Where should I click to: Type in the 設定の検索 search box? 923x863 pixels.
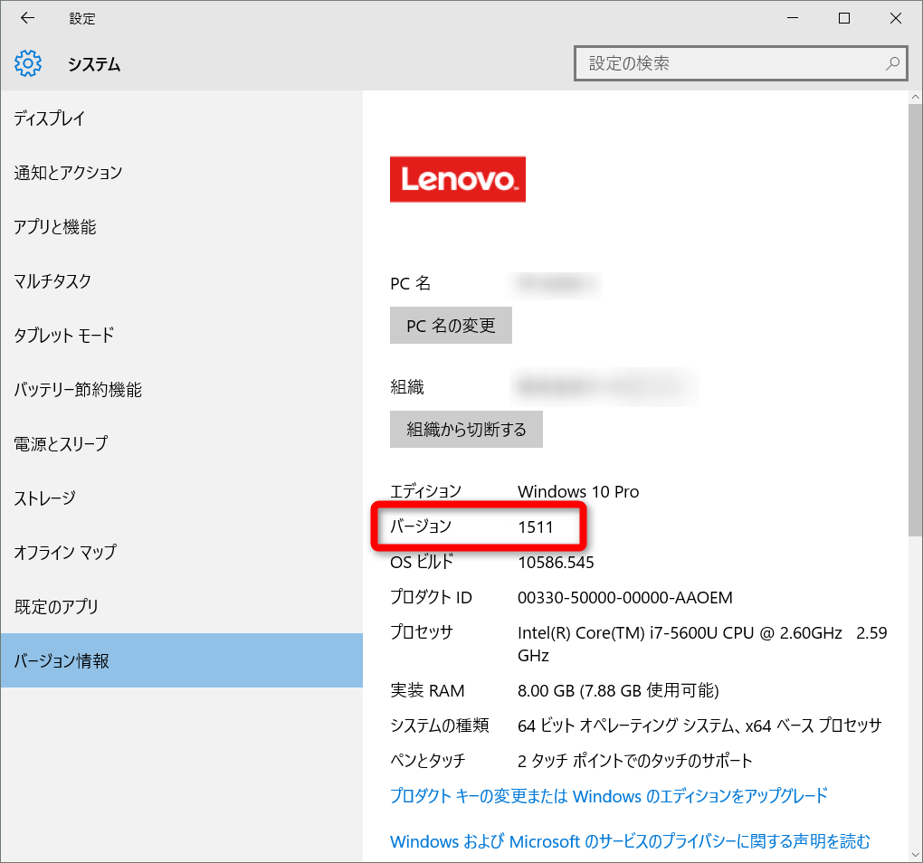[x=728, y=64]
